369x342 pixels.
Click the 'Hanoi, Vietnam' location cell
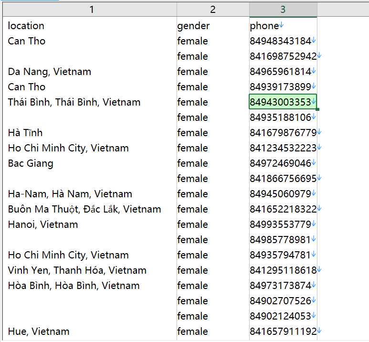point(90,224)
